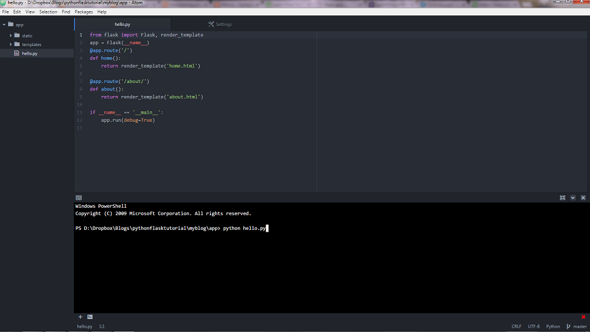
Task: Click the terminal status icon in bottom bar
Action: tap(90, 317)
